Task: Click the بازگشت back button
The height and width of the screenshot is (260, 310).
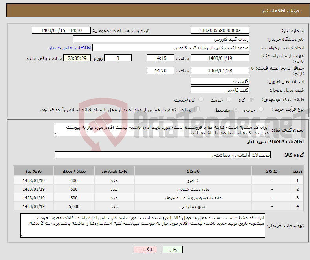Action: coord(145,249)
